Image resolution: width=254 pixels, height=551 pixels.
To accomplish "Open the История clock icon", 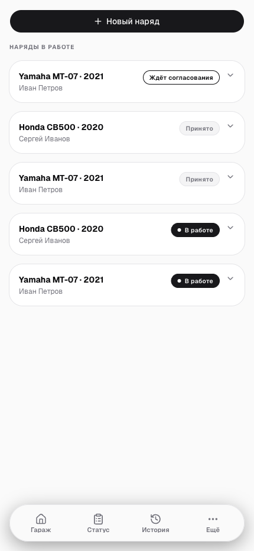I will point(155,518).
